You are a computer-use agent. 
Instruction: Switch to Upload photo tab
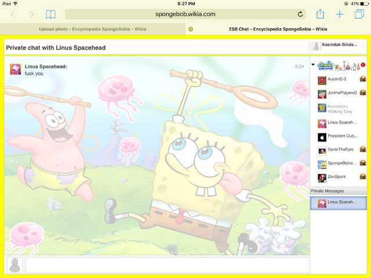click(x=93, y=29)
